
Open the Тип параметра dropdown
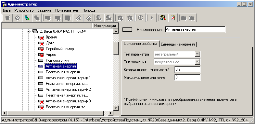tap(198, 54)
